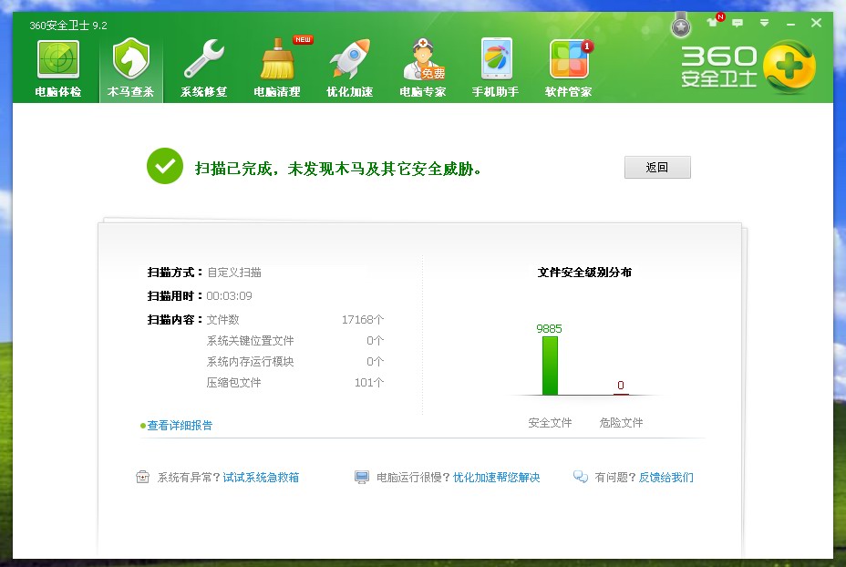Open the 电脑体检 radar icon
The image size is (846, 567).
point(57,59)
